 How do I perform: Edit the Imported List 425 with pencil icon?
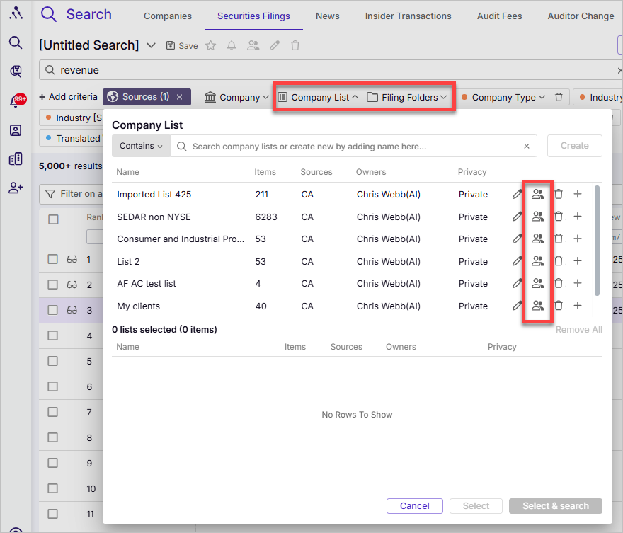516,194
